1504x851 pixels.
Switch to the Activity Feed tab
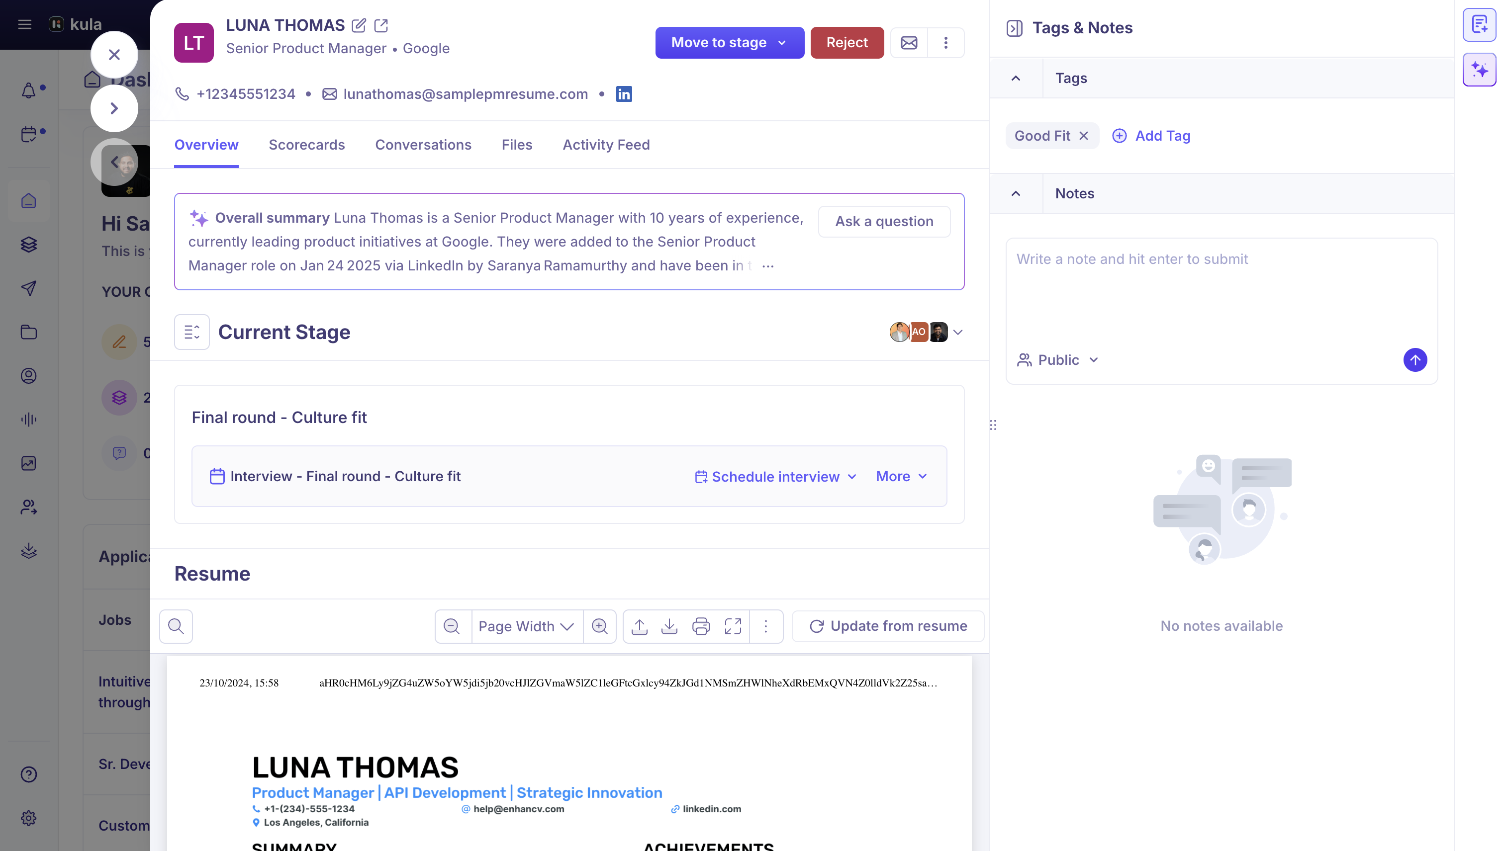click(x=606, y=144)
